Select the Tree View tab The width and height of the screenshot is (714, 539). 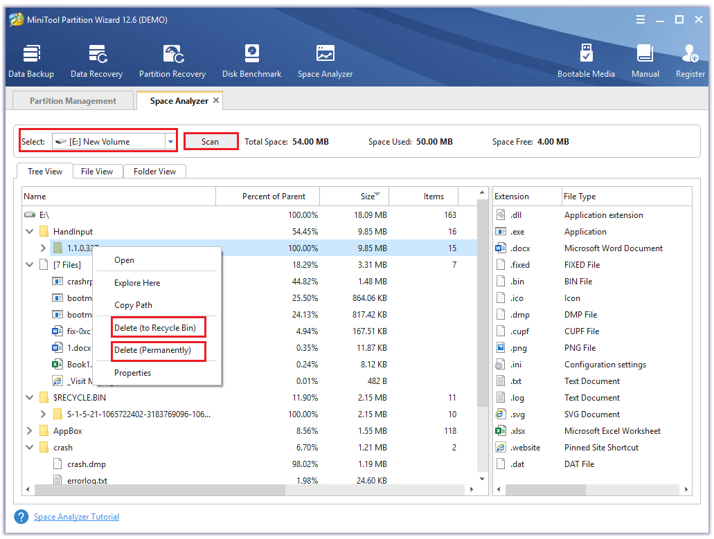[44, 172]
